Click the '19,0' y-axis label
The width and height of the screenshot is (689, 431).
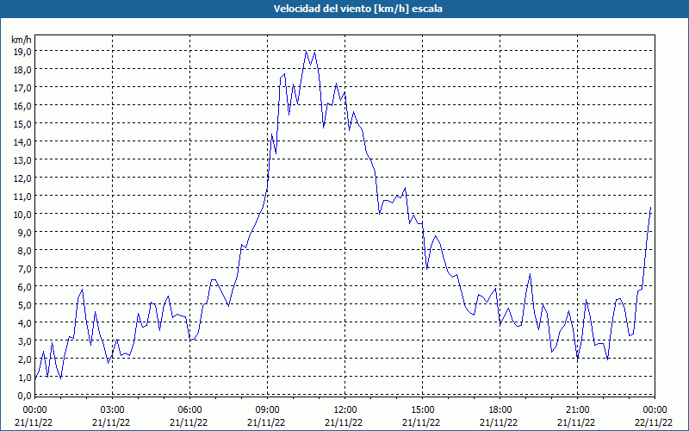tap(22, 52)
